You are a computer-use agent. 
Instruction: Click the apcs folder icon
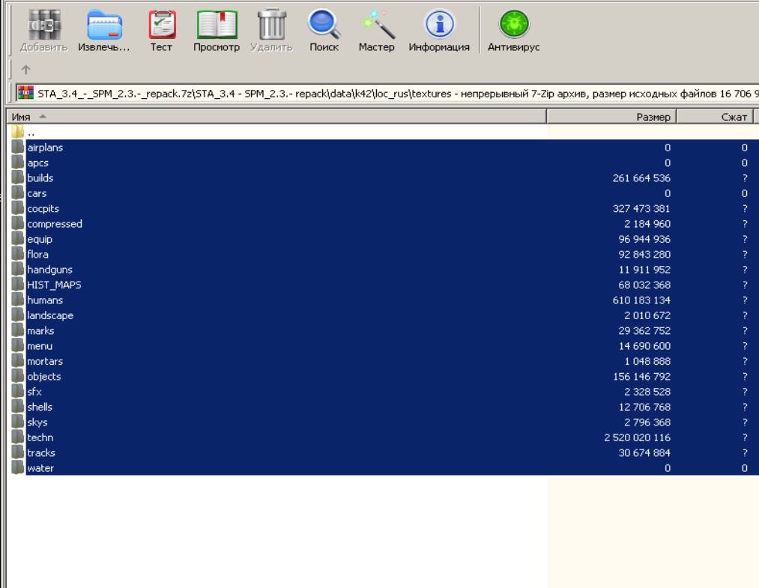click(x=17, y=163)
